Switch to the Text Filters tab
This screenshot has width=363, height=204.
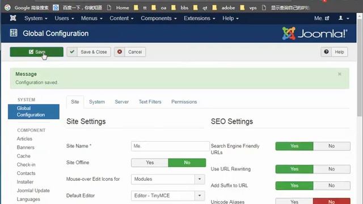(150, 102)
